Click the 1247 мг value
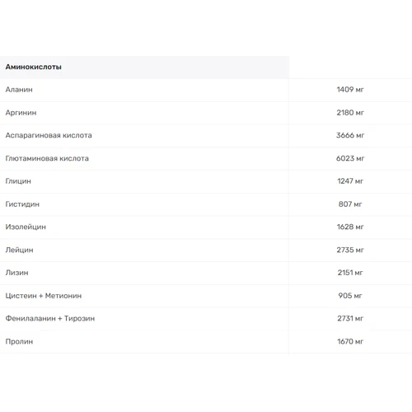 coord(350,181)
